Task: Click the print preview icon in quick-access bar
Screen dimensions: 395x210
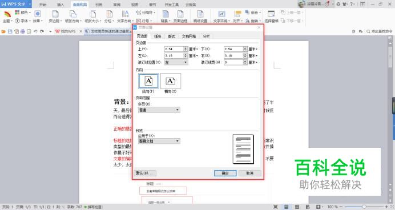Action: 29,31
